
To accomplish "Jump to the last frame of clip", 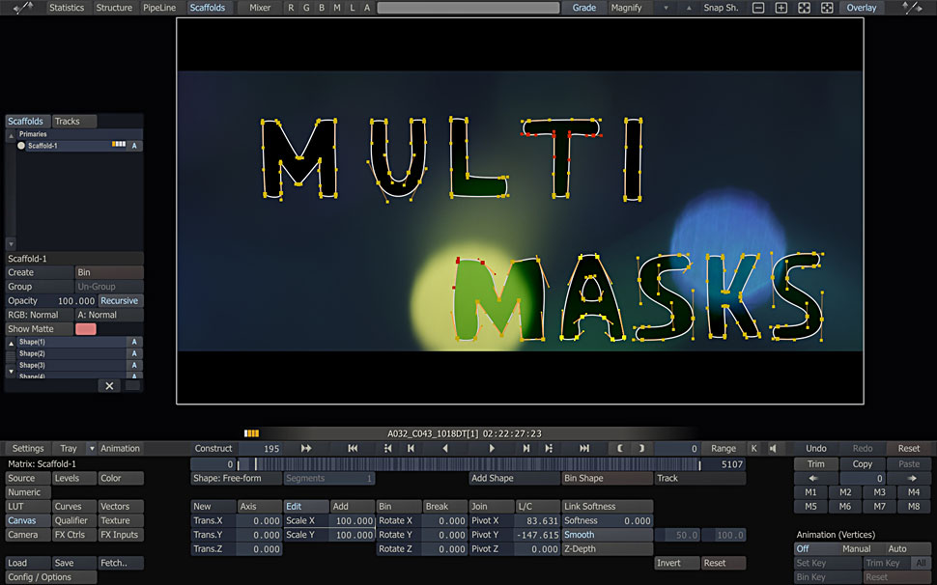I will pyautogui.click(x=584, y=448).
